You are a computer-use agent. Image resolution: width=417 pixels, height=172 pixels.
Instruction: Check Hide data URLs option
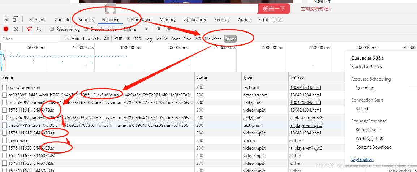[x=67, y=38]
